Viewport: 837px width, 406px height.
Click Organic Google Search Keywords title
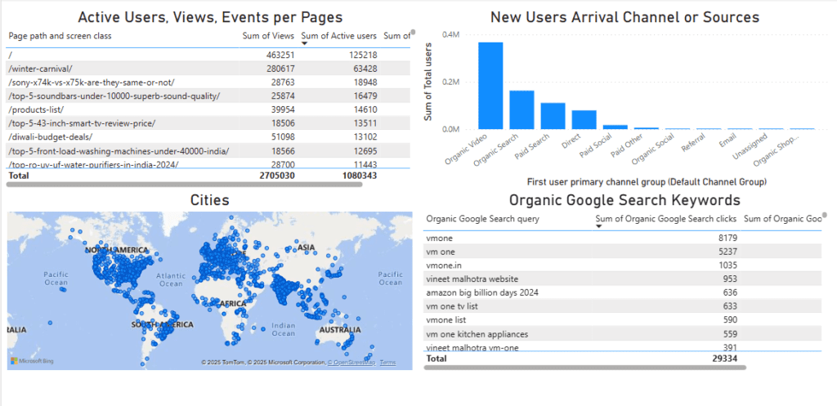(x=624, y=200)
